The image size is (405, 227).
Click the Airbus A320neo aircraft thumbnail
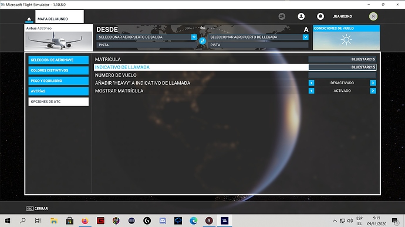(x=59, y=37)
